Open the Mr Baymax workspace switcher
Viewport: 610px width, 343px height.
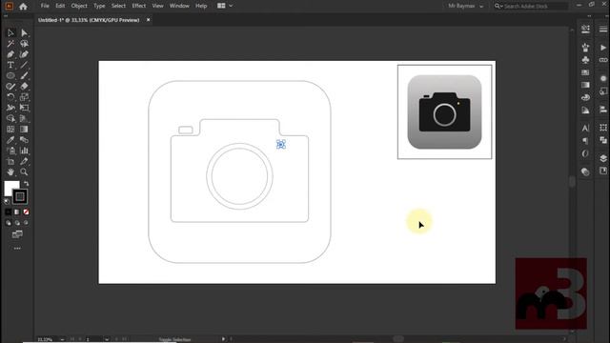466,7
